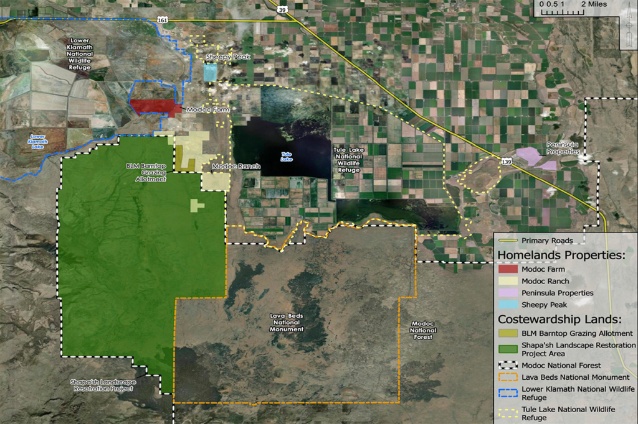Click the red Modoc Farm parcel on map
Screen dimensions: 638x424
pyautogui.click(x=156, y=108)
